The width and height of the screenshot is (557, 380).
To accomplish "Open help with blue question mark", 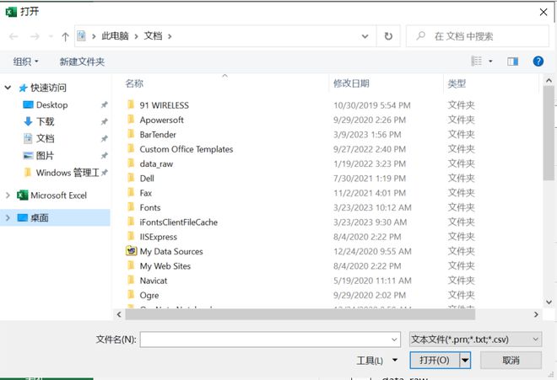I will pos(538,62).
